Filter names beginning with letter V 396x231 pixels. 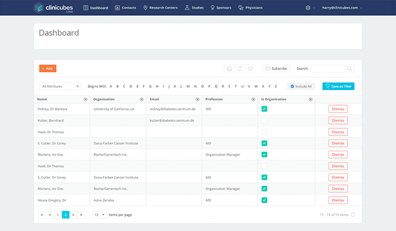pyautogui.click(x=249, y=86)
